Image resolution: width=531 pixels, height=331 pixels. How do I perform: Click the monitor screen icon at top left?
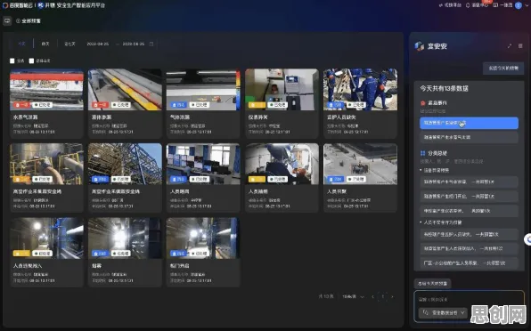(7, 21)
